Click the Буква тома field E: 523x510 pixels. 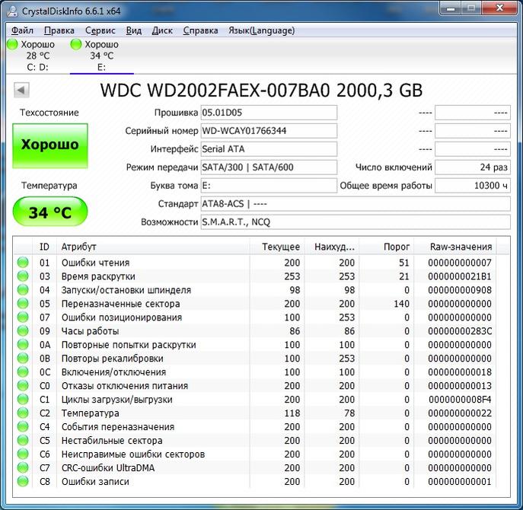click(269, 186)
